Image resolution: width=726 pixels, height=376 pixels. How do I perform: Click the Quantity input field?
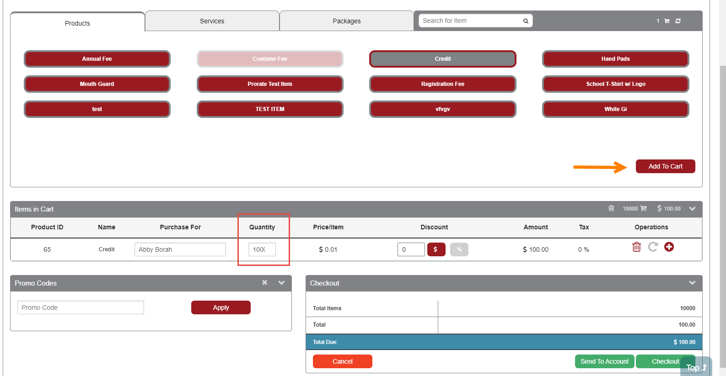(262, 249)
